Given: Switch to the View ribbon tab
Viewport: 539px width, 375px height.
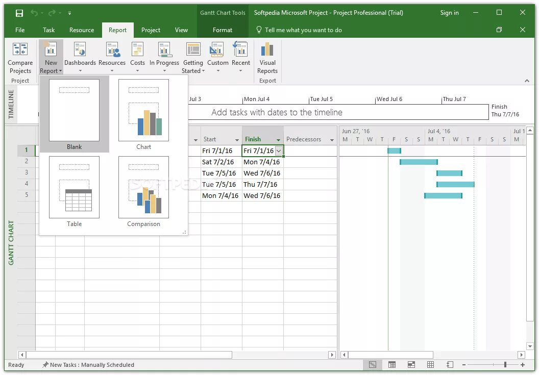Looking at the screenshot, I should point(182,30).
